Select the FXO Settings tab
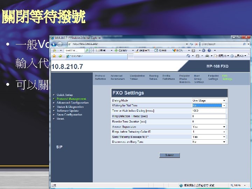This screenshot has width=252, height=189. pos(227,77)
